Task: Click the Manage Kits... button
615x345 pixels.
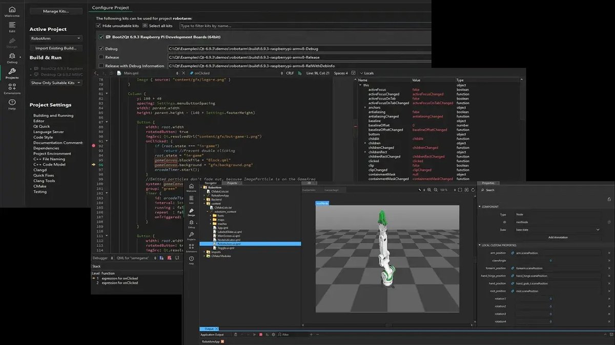Action: (x=56, y=11)
